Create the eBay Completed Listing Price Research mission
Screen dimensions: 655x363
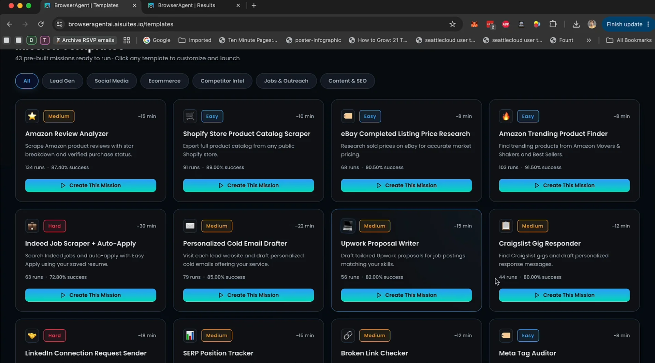pos(406,185)
